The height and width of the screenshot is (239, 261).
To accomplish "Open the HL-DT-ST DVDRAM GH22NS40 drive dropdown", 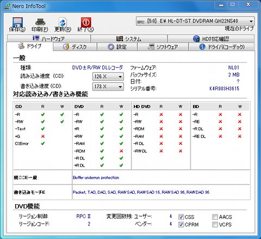I will 195,21.
